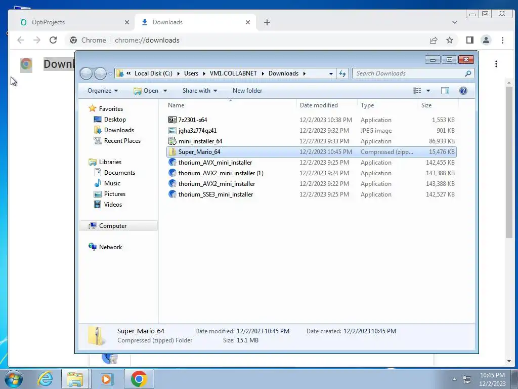Switch to the Downloads Chrome tab
The height and width of the screenshot is (389, 518).
pyautogui.click(x=195, y=22)
